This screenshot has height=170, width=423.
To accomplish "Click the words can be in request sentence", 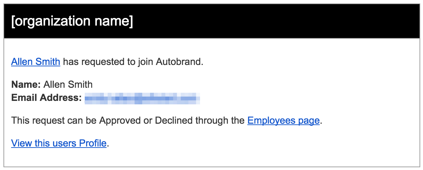I will [x=81, y=120].
